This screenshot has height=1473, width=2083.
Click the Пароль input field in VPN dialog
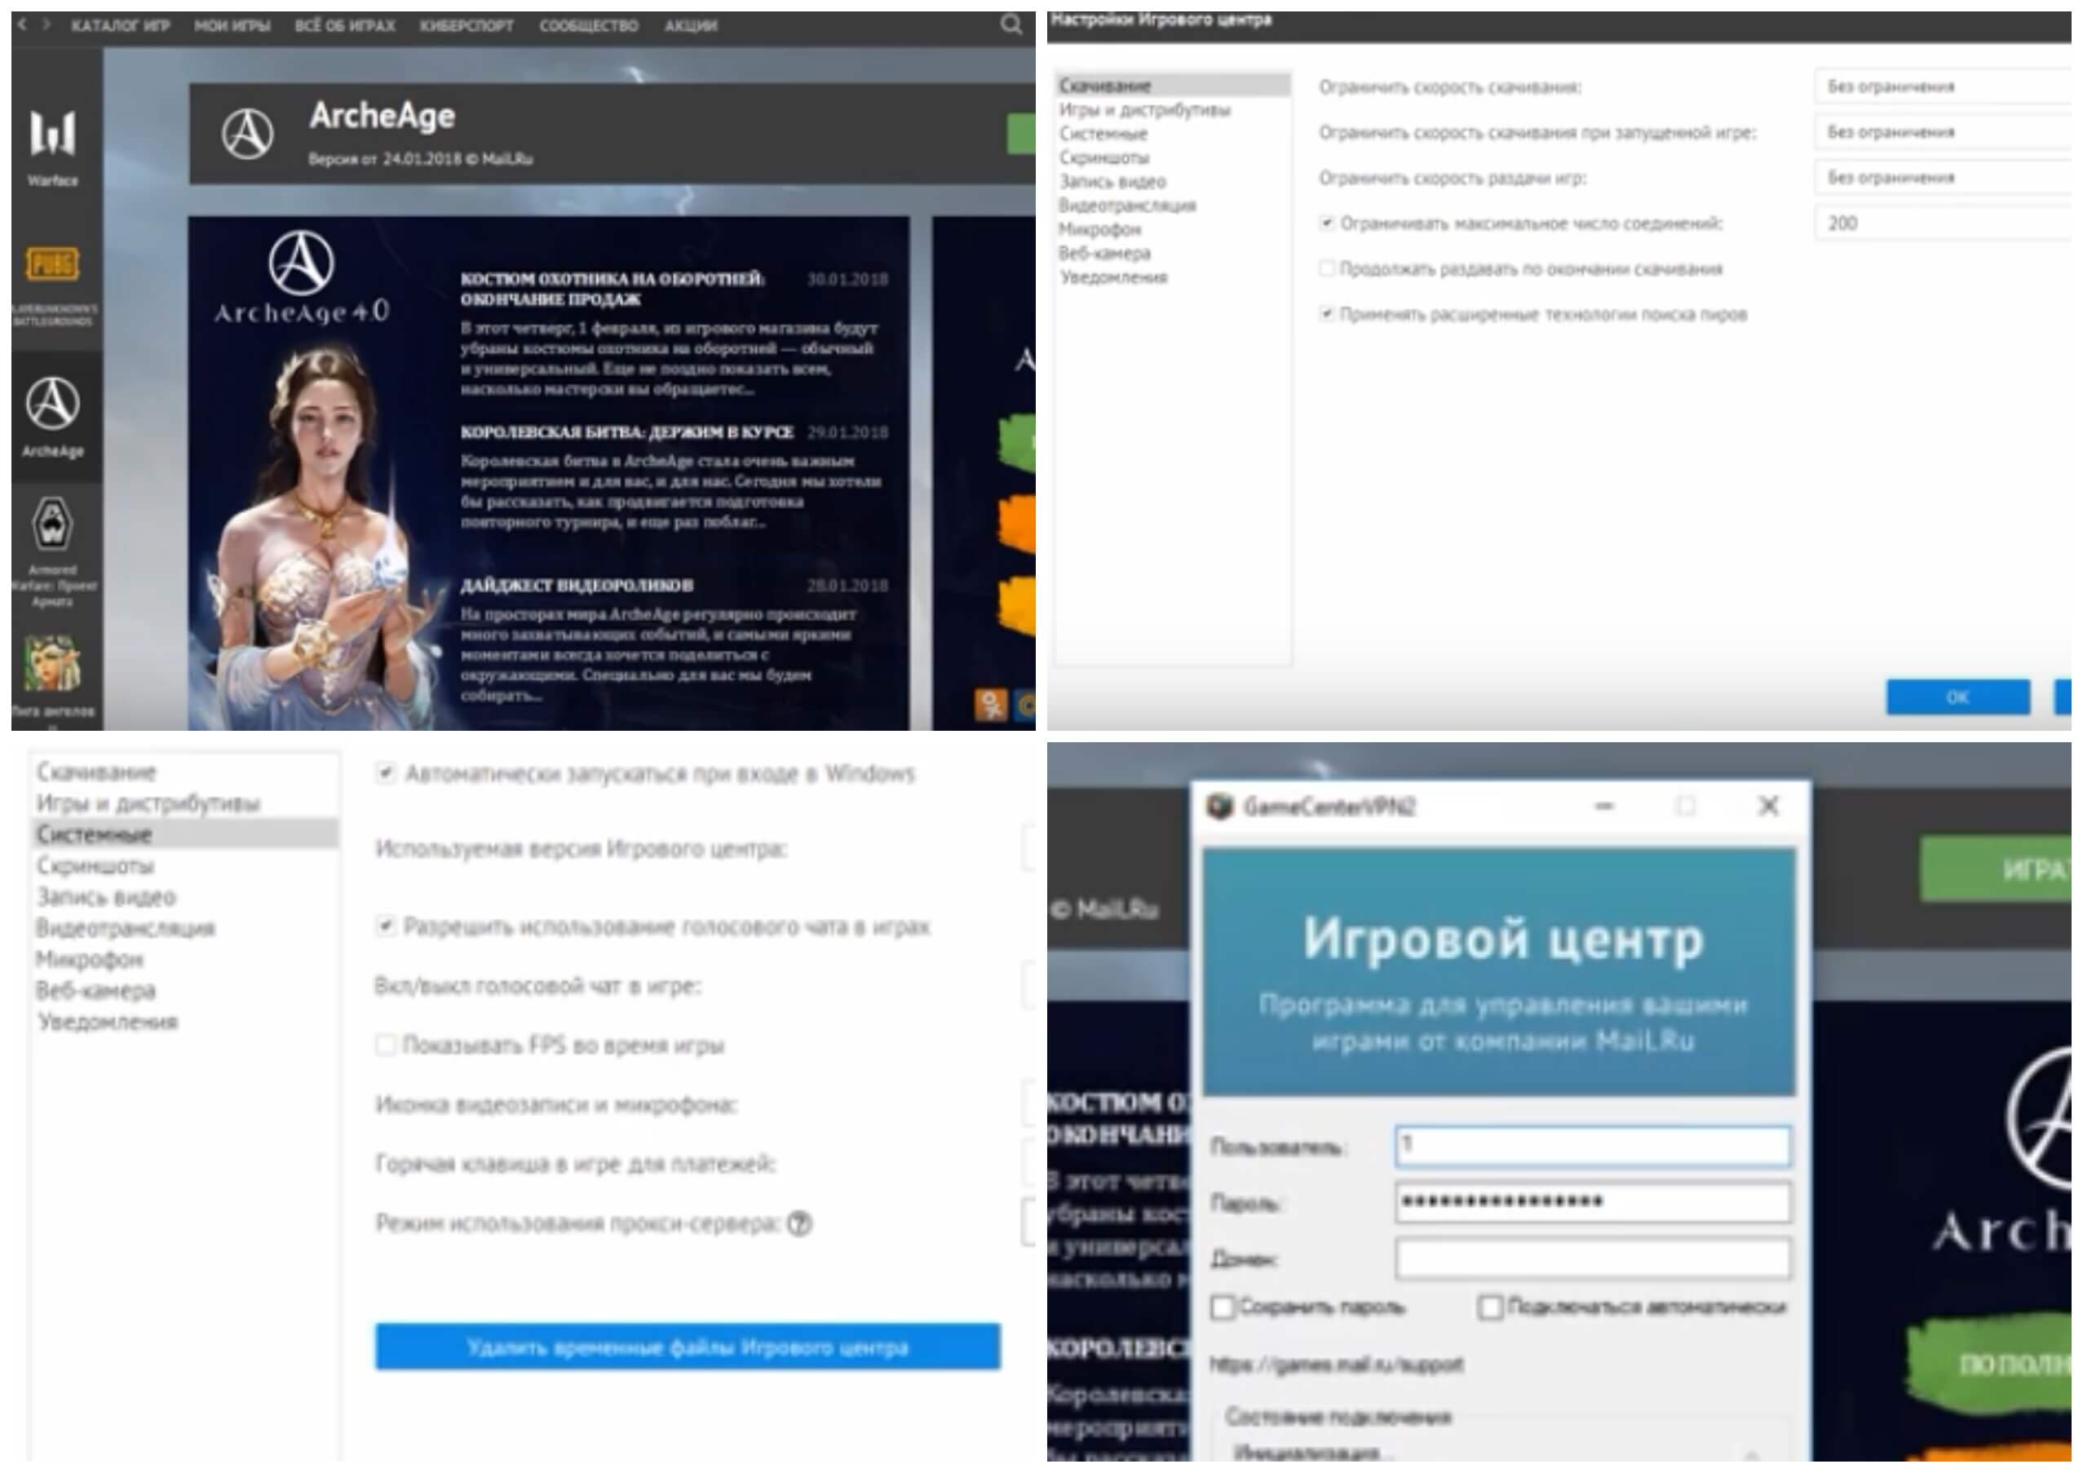(1593, 1201)
